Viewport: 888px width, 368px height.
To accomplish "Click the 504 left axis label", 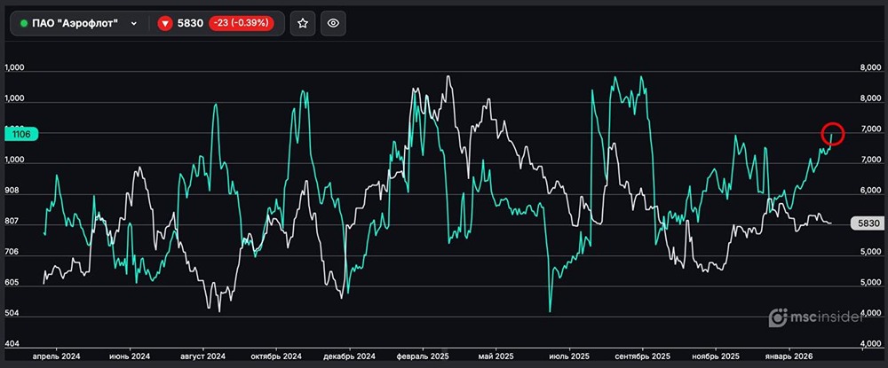I will click(12, 313).
